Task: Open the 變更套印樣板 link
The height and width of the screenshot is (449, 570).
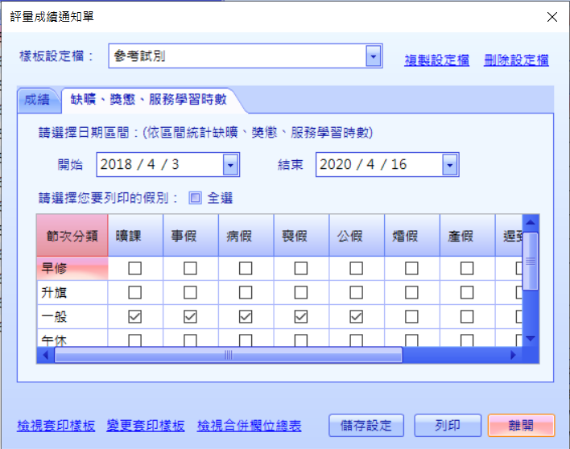Action: tap(146, 426)
